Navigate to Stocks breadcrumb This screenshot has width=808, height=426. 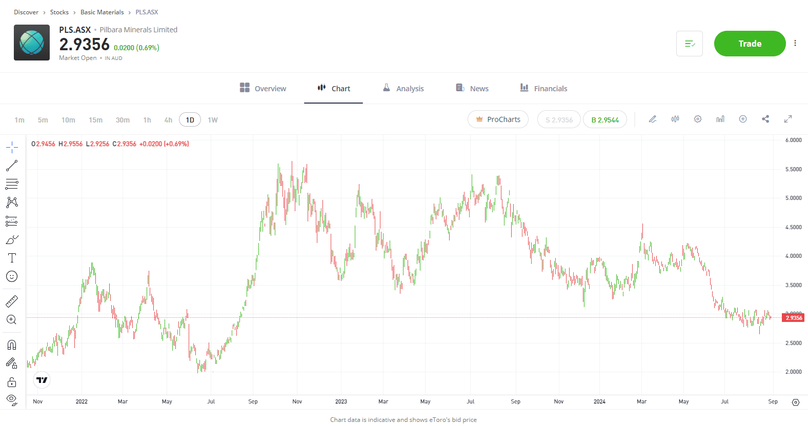pyautogui.click(x=59, y=12)
